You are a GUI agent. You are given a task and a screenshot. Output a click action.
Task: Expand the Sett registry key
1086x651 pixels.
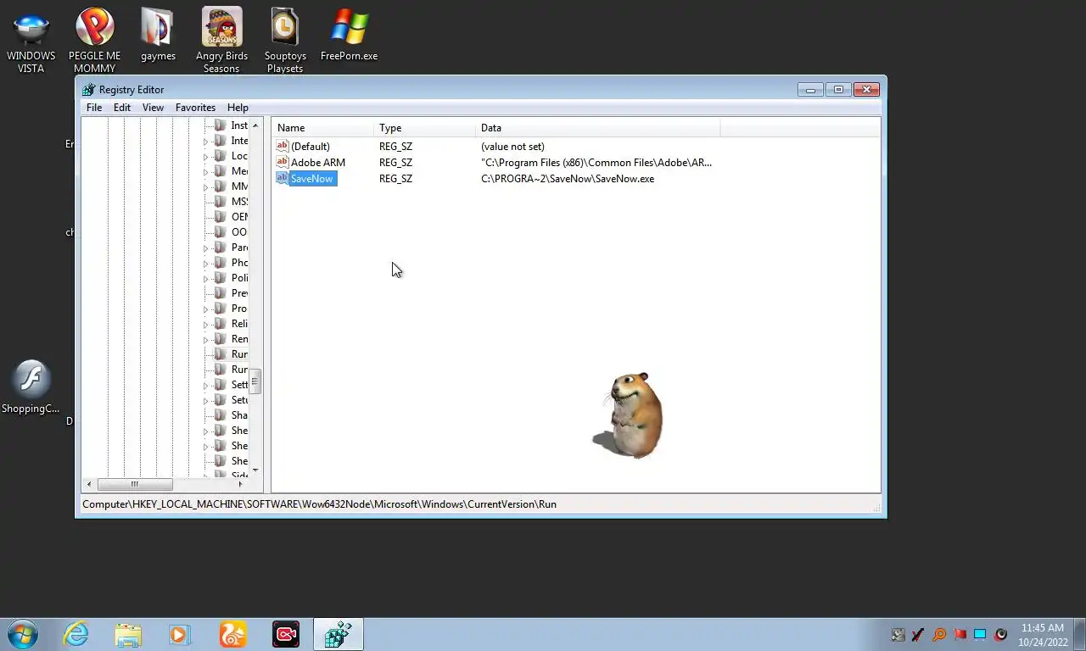click(205, 386)
